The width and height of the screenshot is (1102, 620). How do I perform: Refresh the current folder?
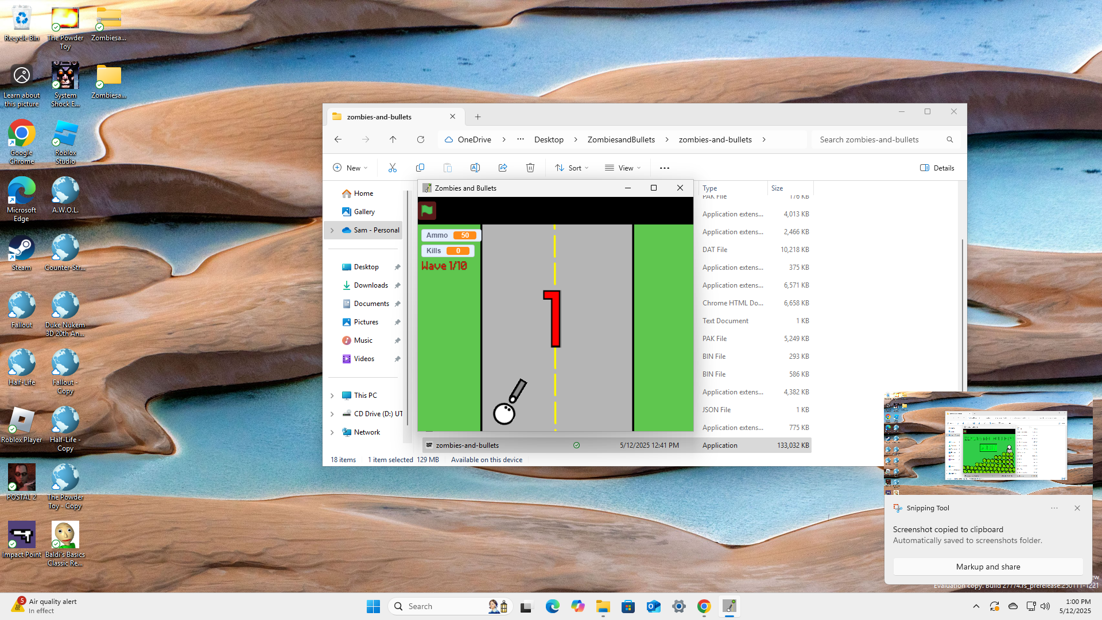[421, 139]
